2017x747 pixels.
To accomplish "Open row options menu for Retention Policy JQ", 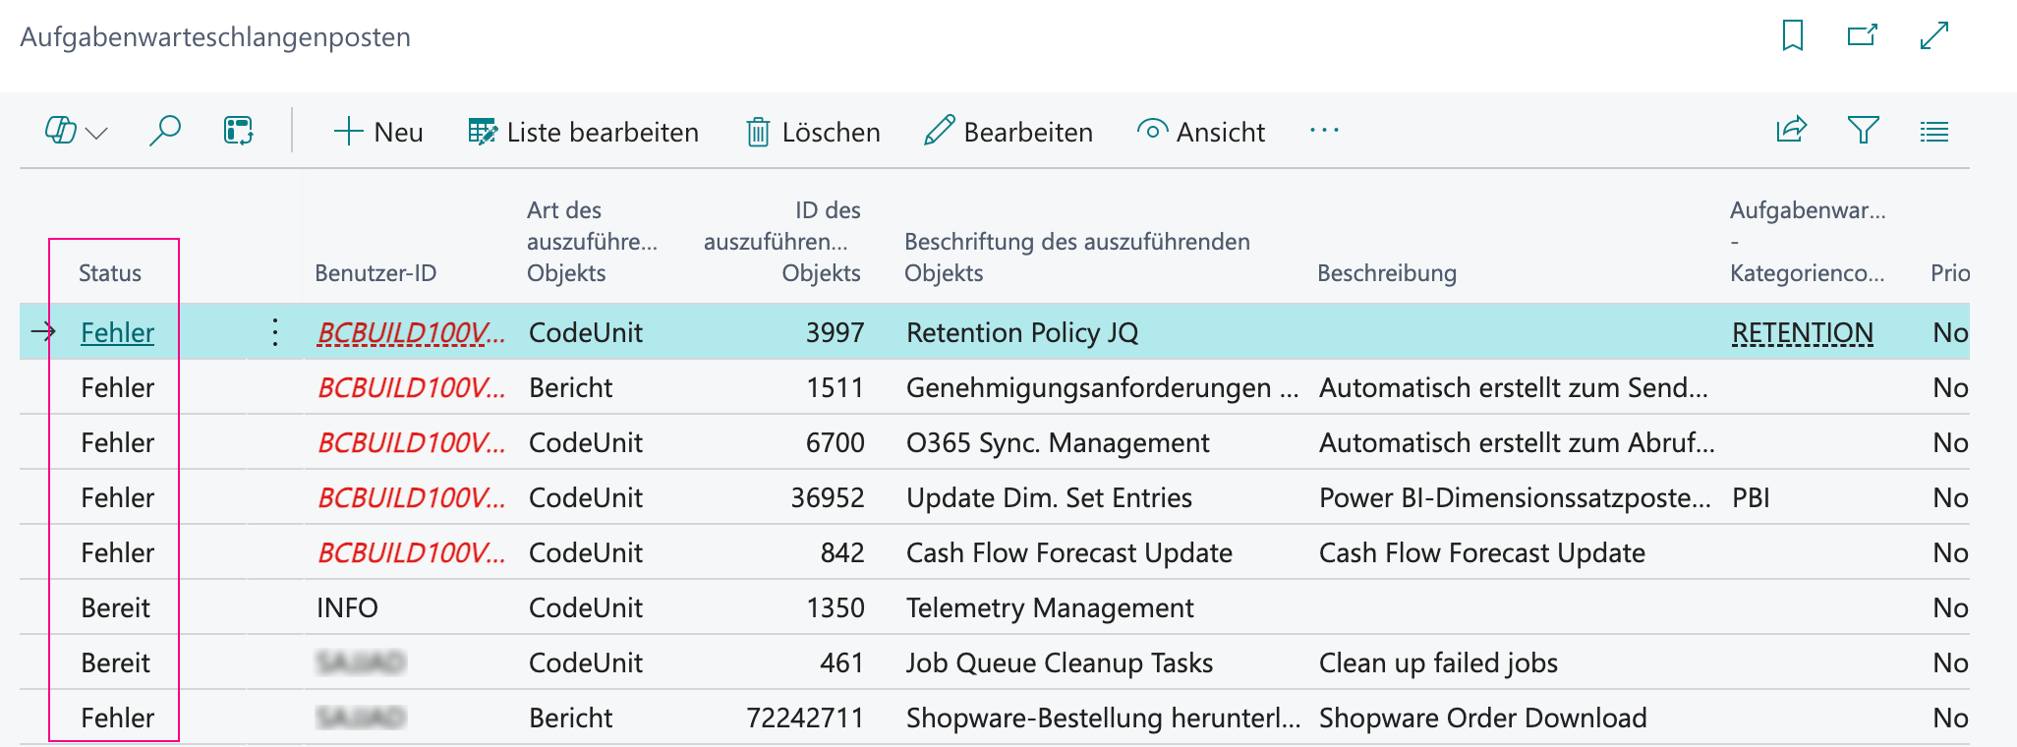I will coord(275,332).
